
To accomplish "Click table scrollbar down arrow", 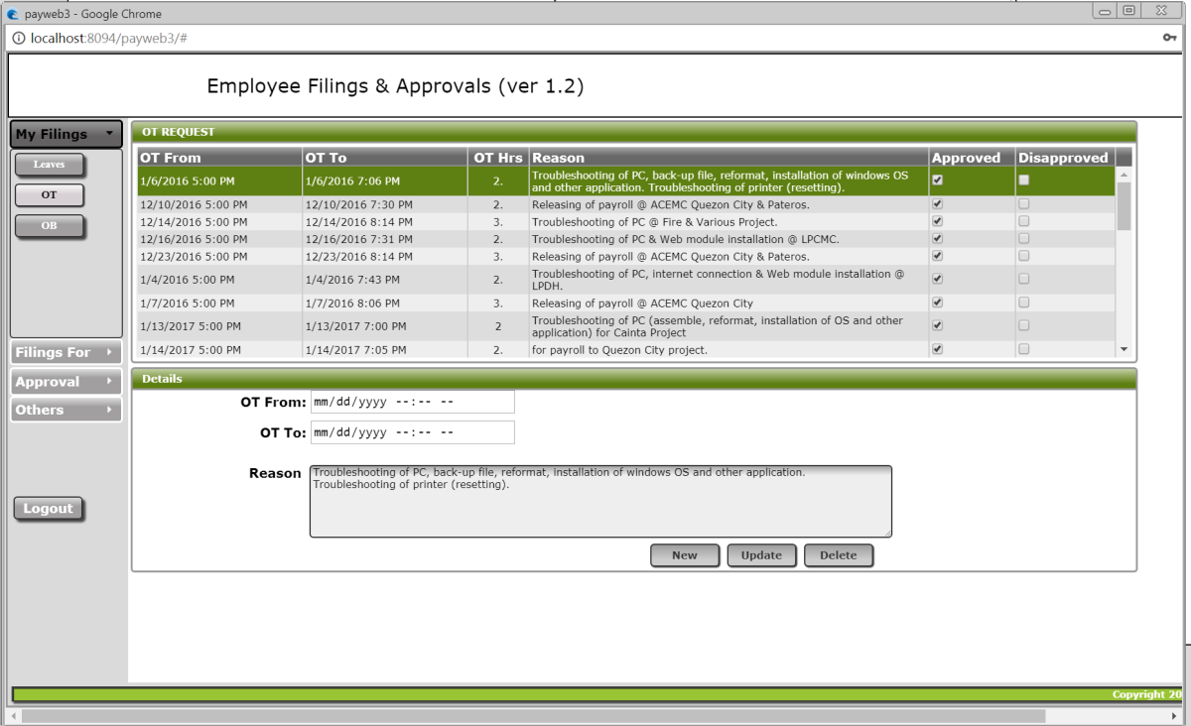I will tap(1124, 349).
